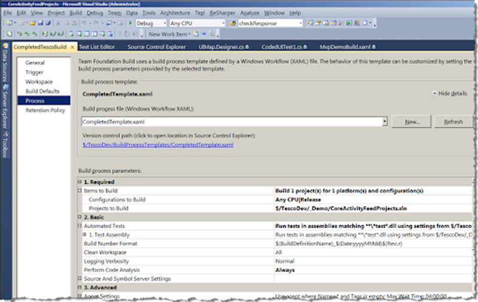
Task: Open the ReSharper menu
Action: pos(222,13)
